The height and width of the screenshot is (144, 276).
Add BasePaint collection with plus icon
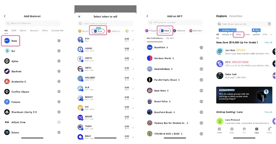pyautogui.click(x=201, y=47)
